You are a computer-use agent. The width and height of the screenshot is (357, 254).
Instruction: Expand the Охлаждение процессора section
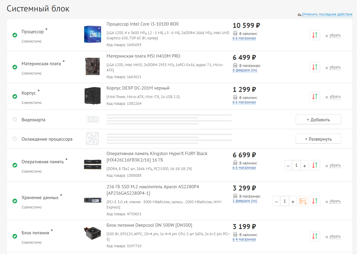[x=318, y=139]
